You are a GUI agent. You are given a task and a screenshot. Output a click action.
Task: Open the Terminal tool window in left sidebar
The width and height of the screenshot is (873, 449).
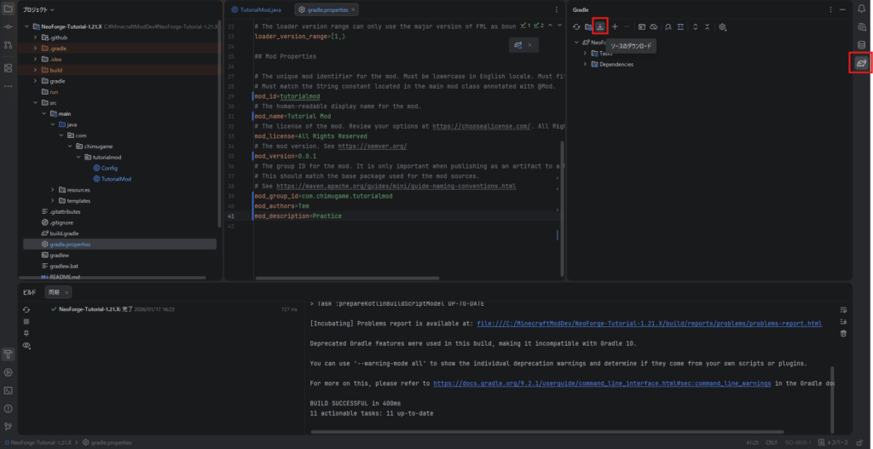pos(8,390)
